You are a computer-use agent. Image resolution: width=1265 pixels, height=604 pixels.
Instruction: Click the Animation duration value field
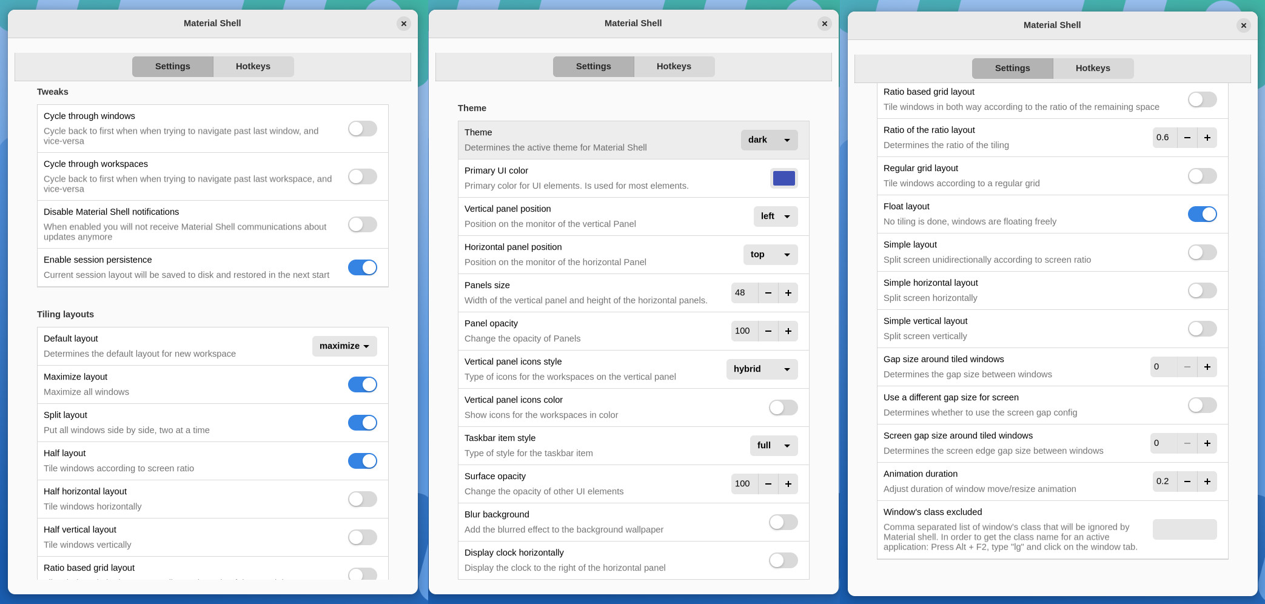[x=1164, y=482]
